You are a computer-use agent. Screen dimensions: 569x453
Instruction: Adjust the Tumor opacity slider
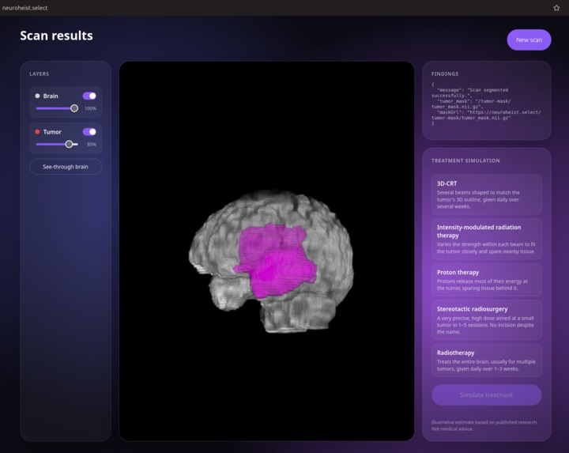pyautogui.click(x=57, y=144)
